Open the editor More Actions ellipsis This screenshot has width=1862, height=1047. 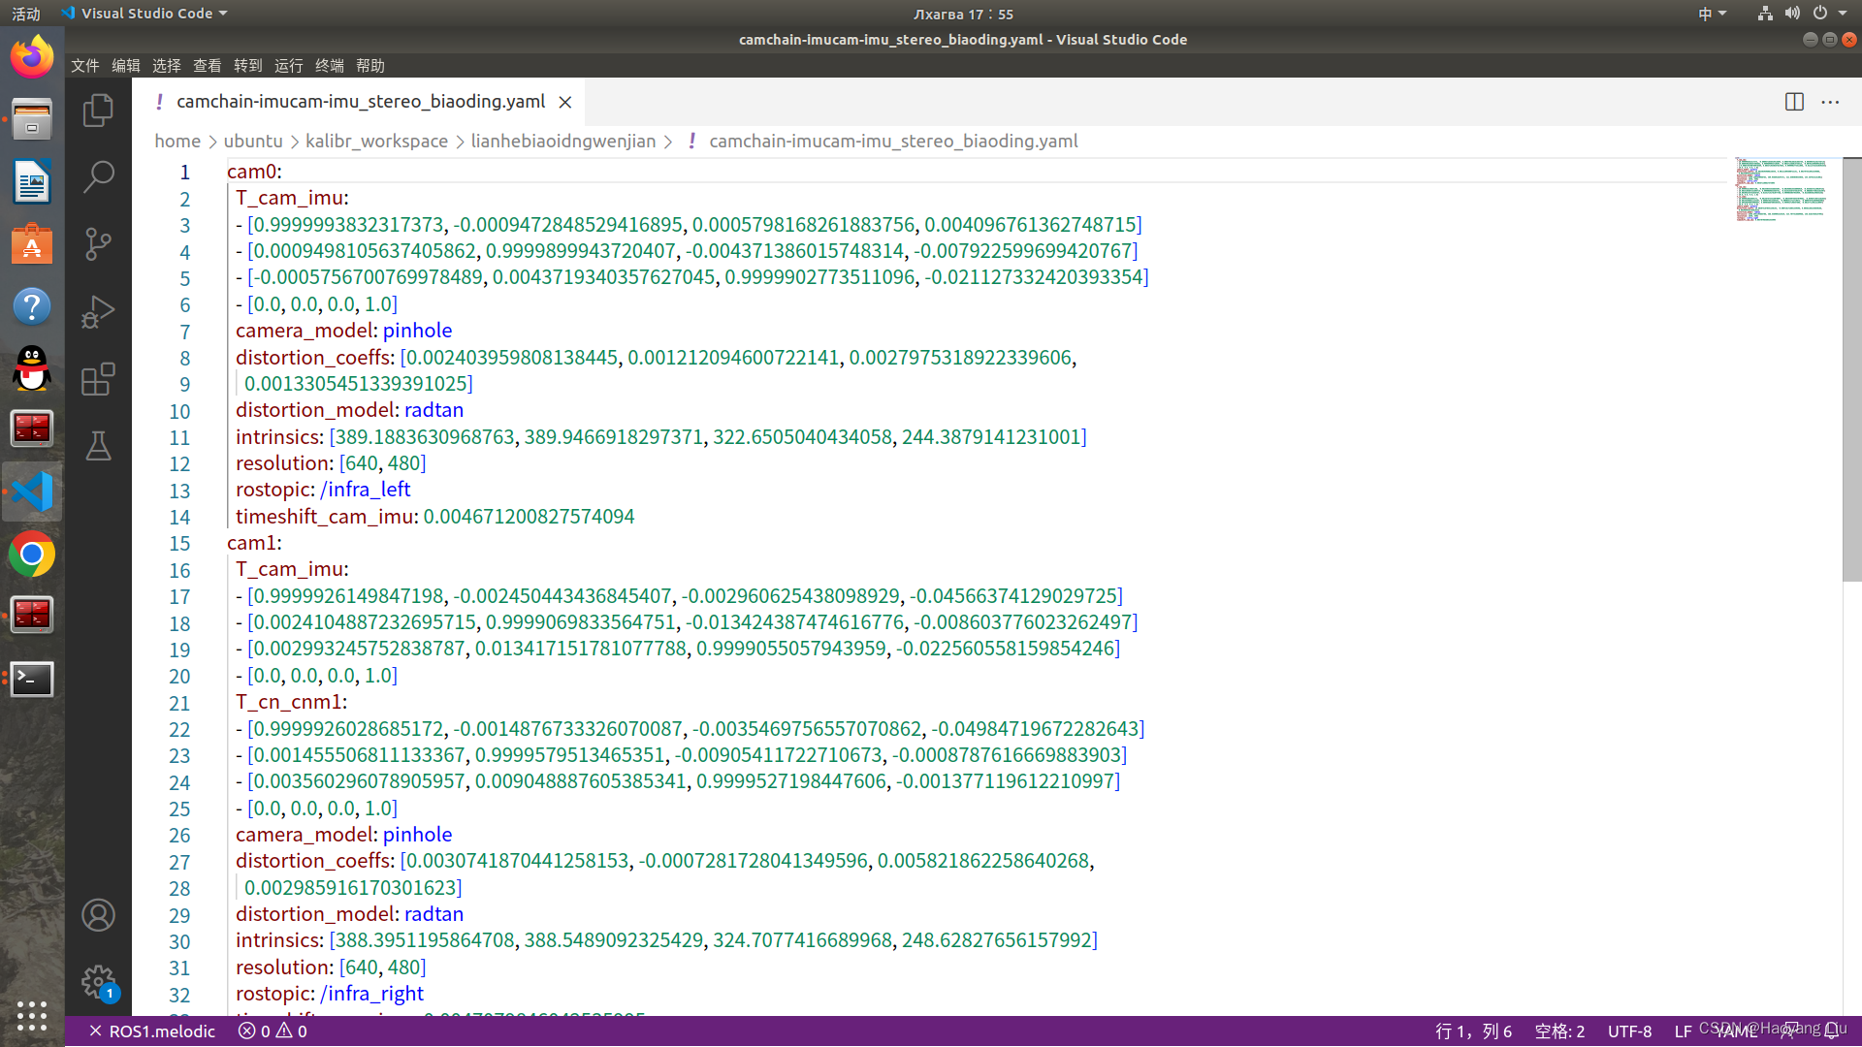tap(1830, 102)
